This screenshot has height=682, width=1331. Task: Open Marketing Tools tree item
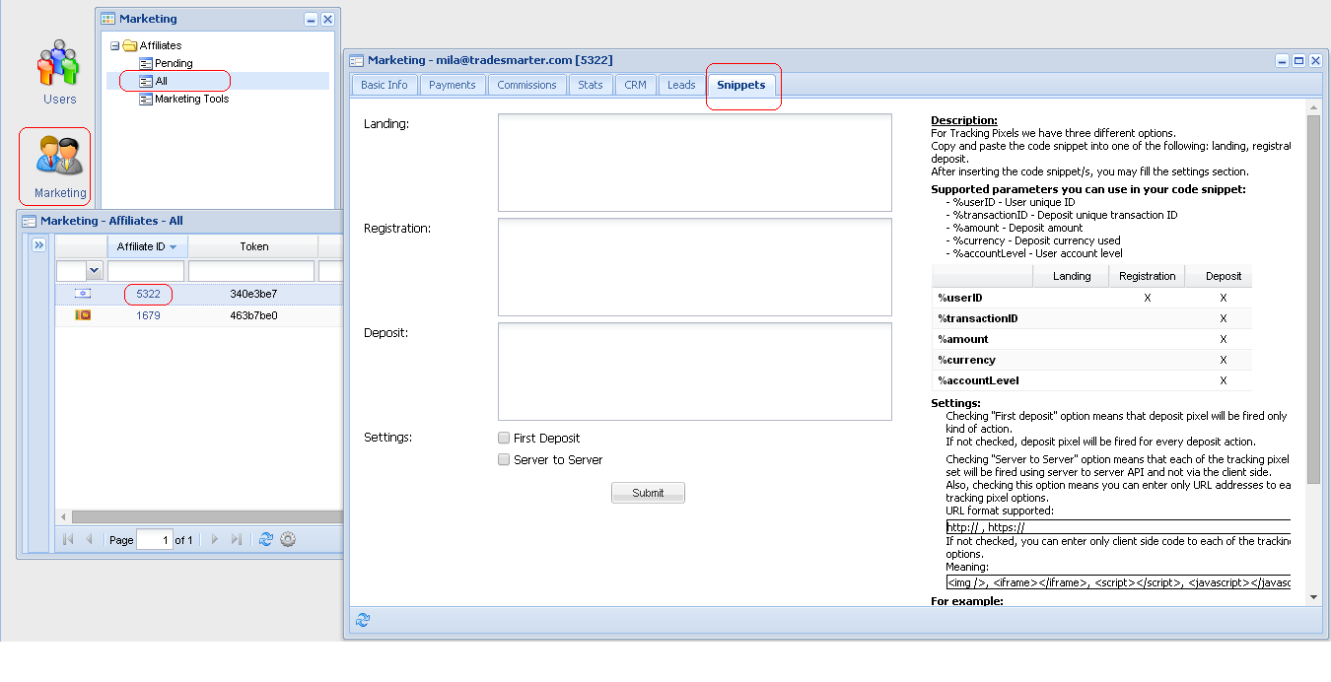click(x=191, y=99)
